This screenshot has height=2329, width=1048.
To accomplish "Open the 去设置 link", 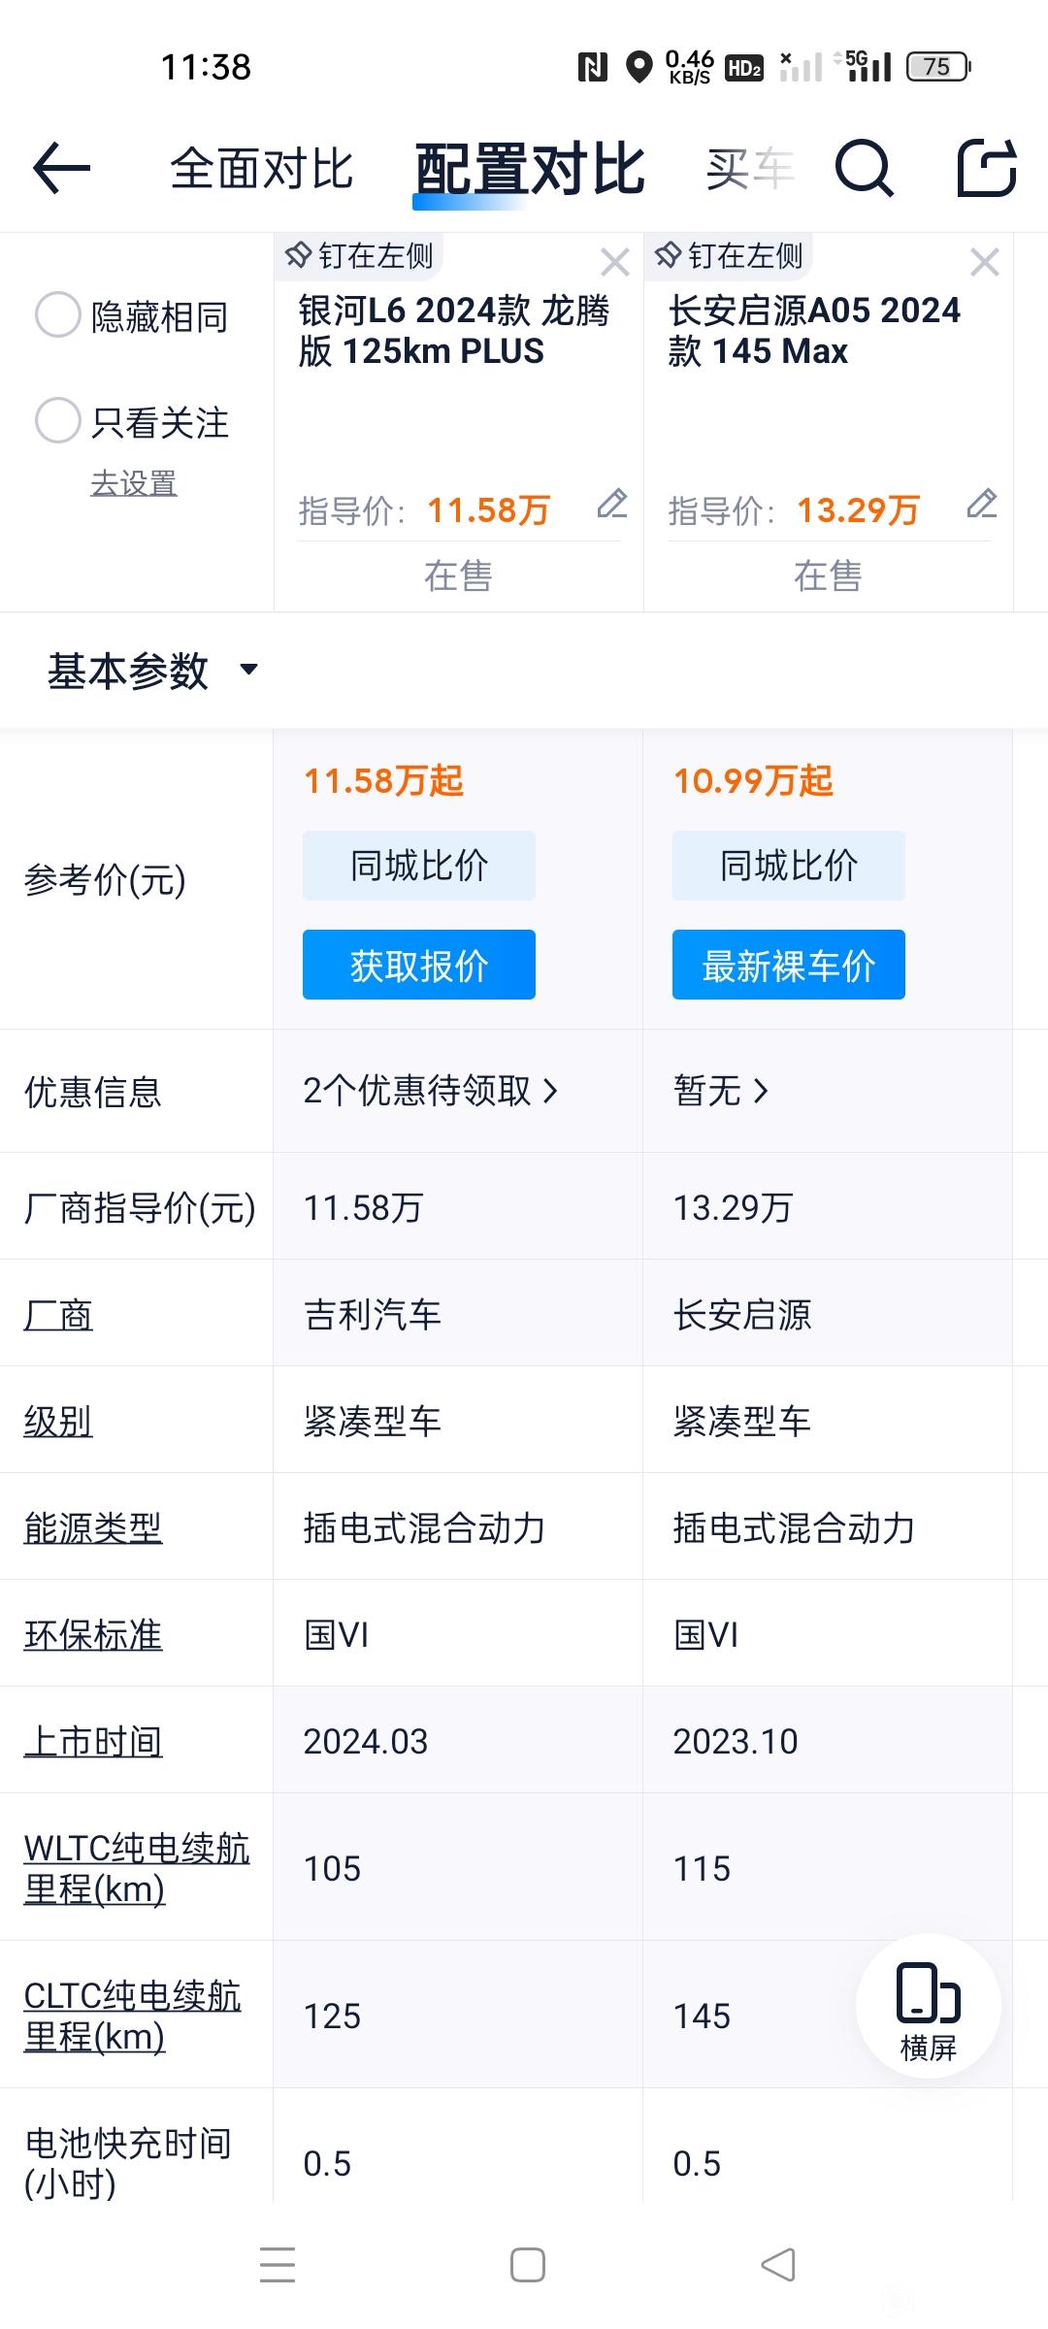I will (134, 483).
